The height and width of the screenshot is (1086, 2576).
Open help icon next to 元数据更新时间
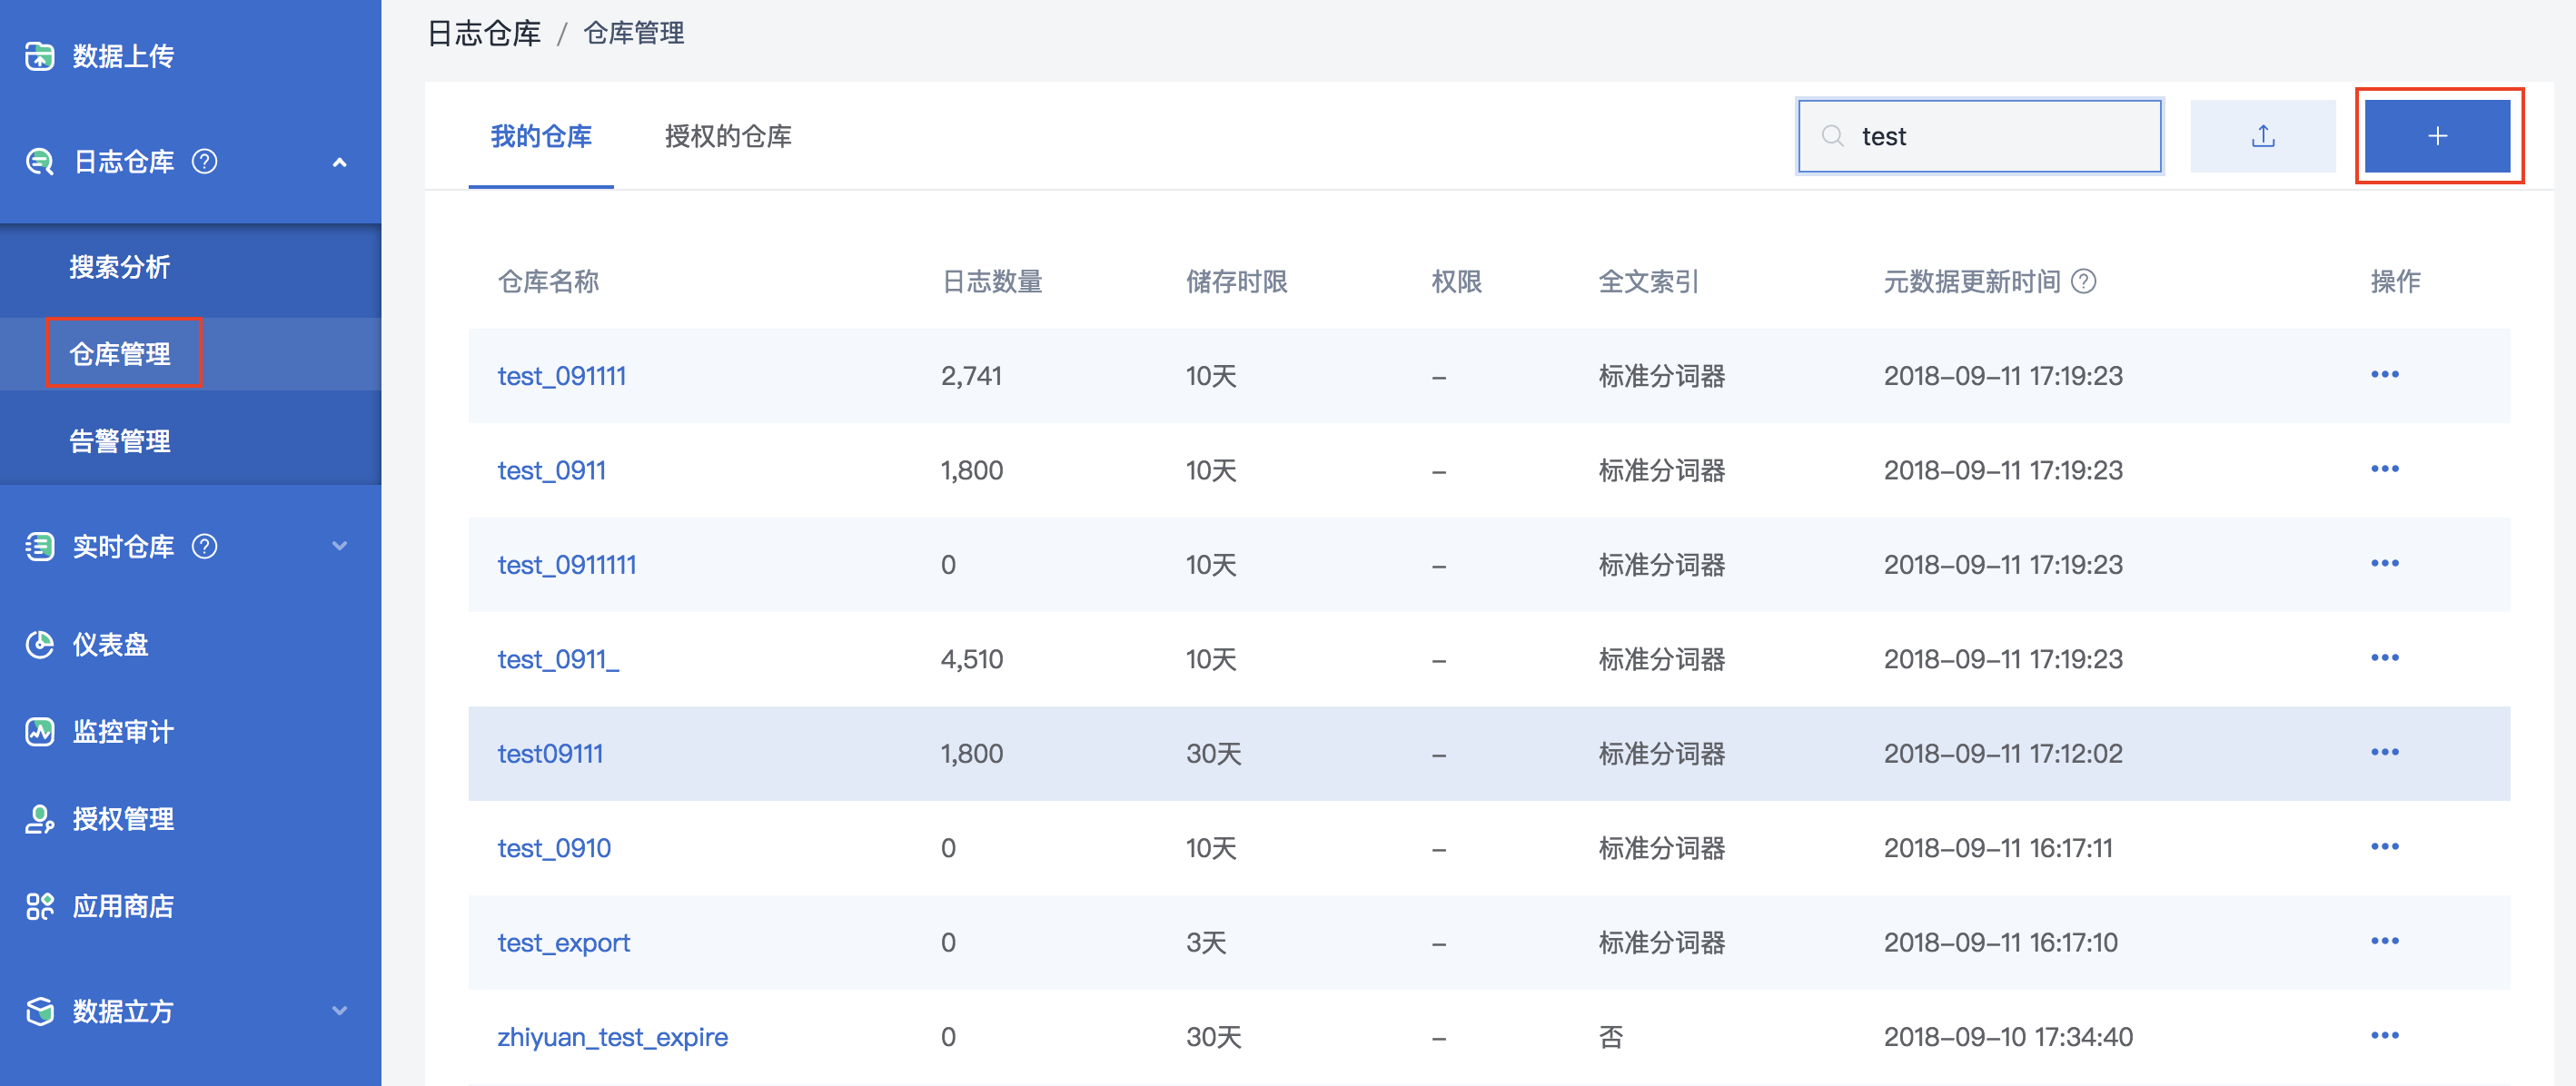pyautogui.click(x=2084, y=282)
